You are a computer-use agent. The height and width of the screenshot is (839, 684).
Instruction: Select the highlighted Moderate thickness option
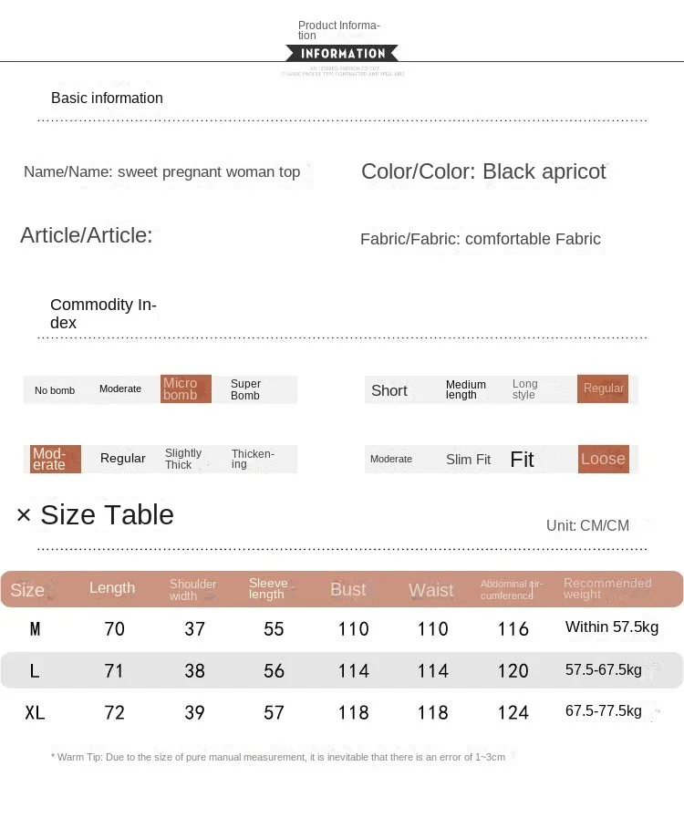click(56, 459)
